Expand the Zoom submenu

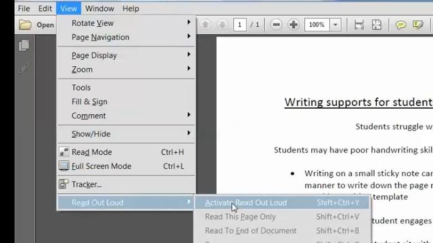point(189,68)
